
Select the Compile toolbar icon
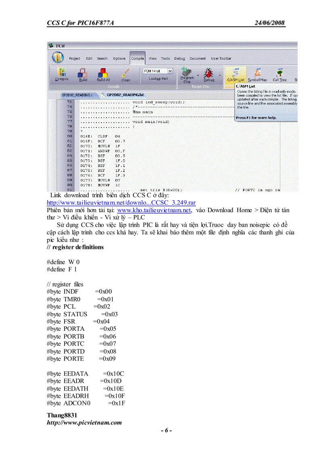tap(61, 73)
